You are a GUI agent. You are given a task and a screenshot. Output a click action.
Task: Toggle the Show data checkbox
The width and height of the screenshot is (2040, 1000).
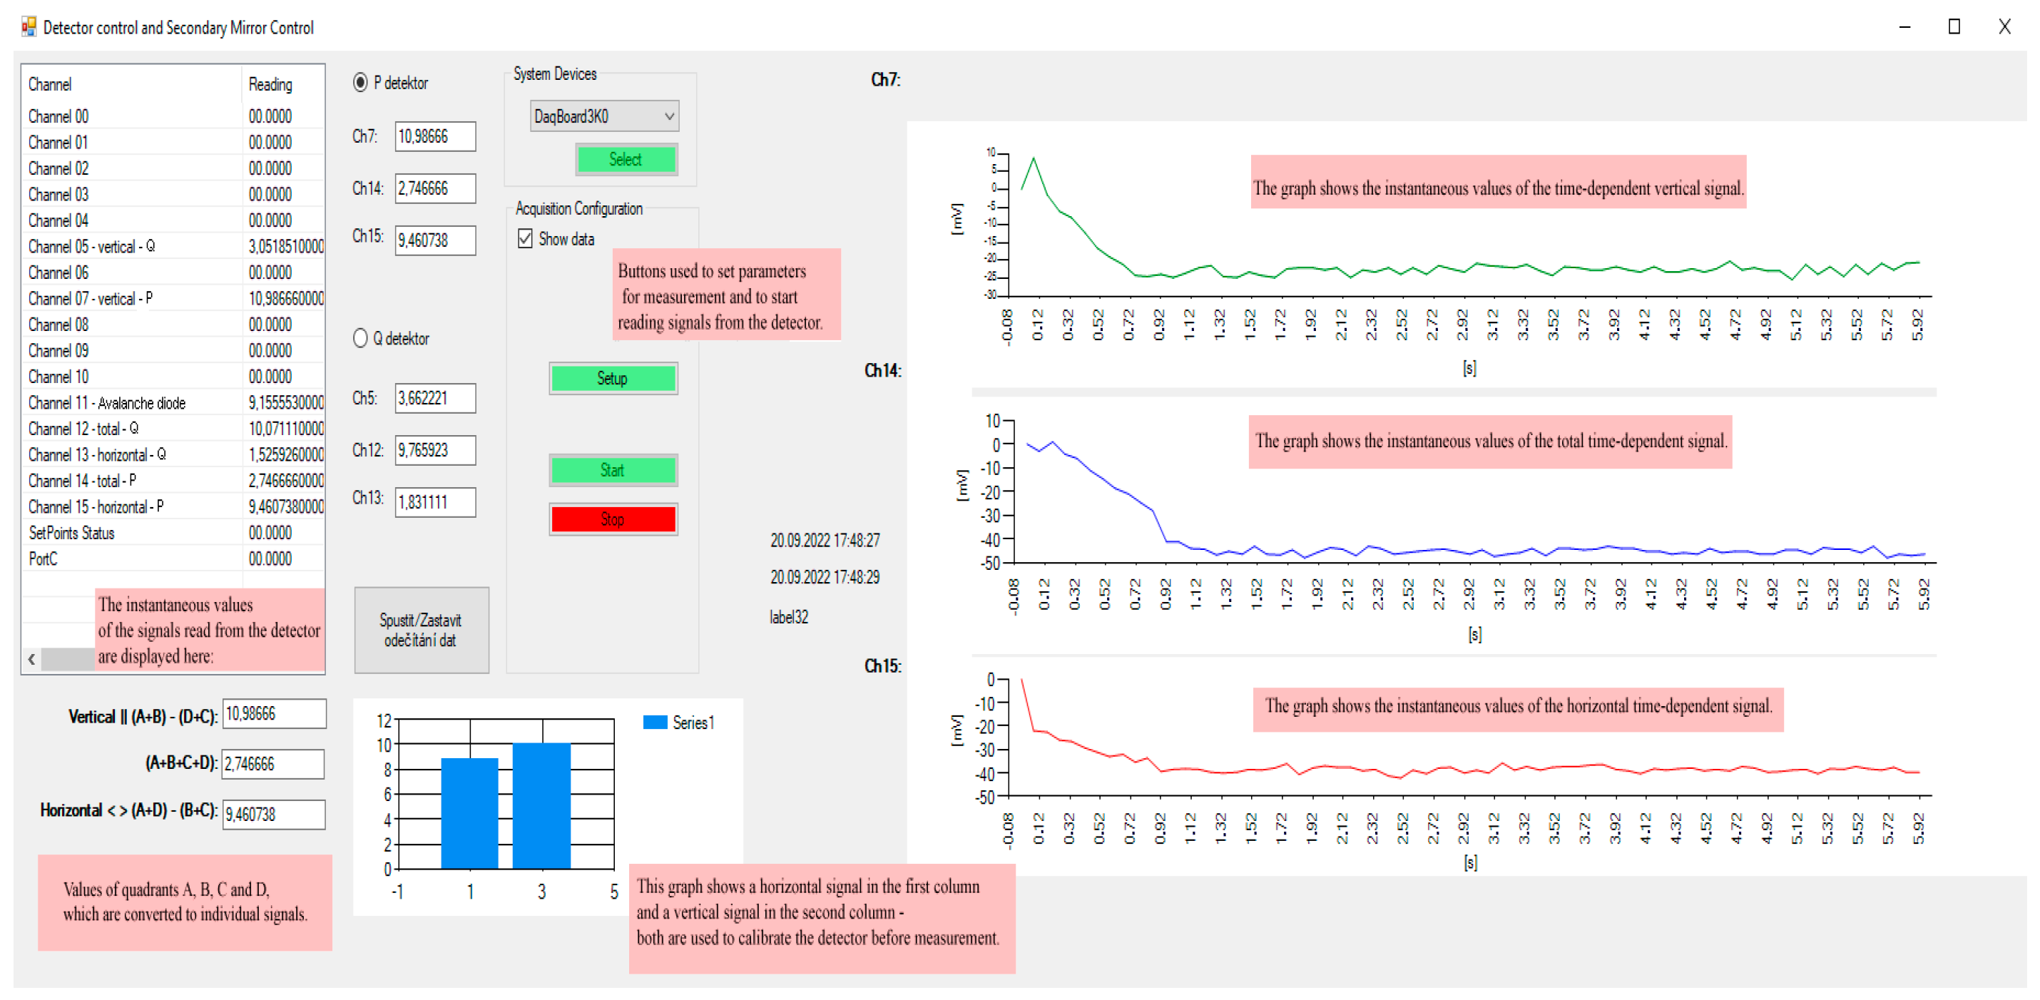pos(525,239)
